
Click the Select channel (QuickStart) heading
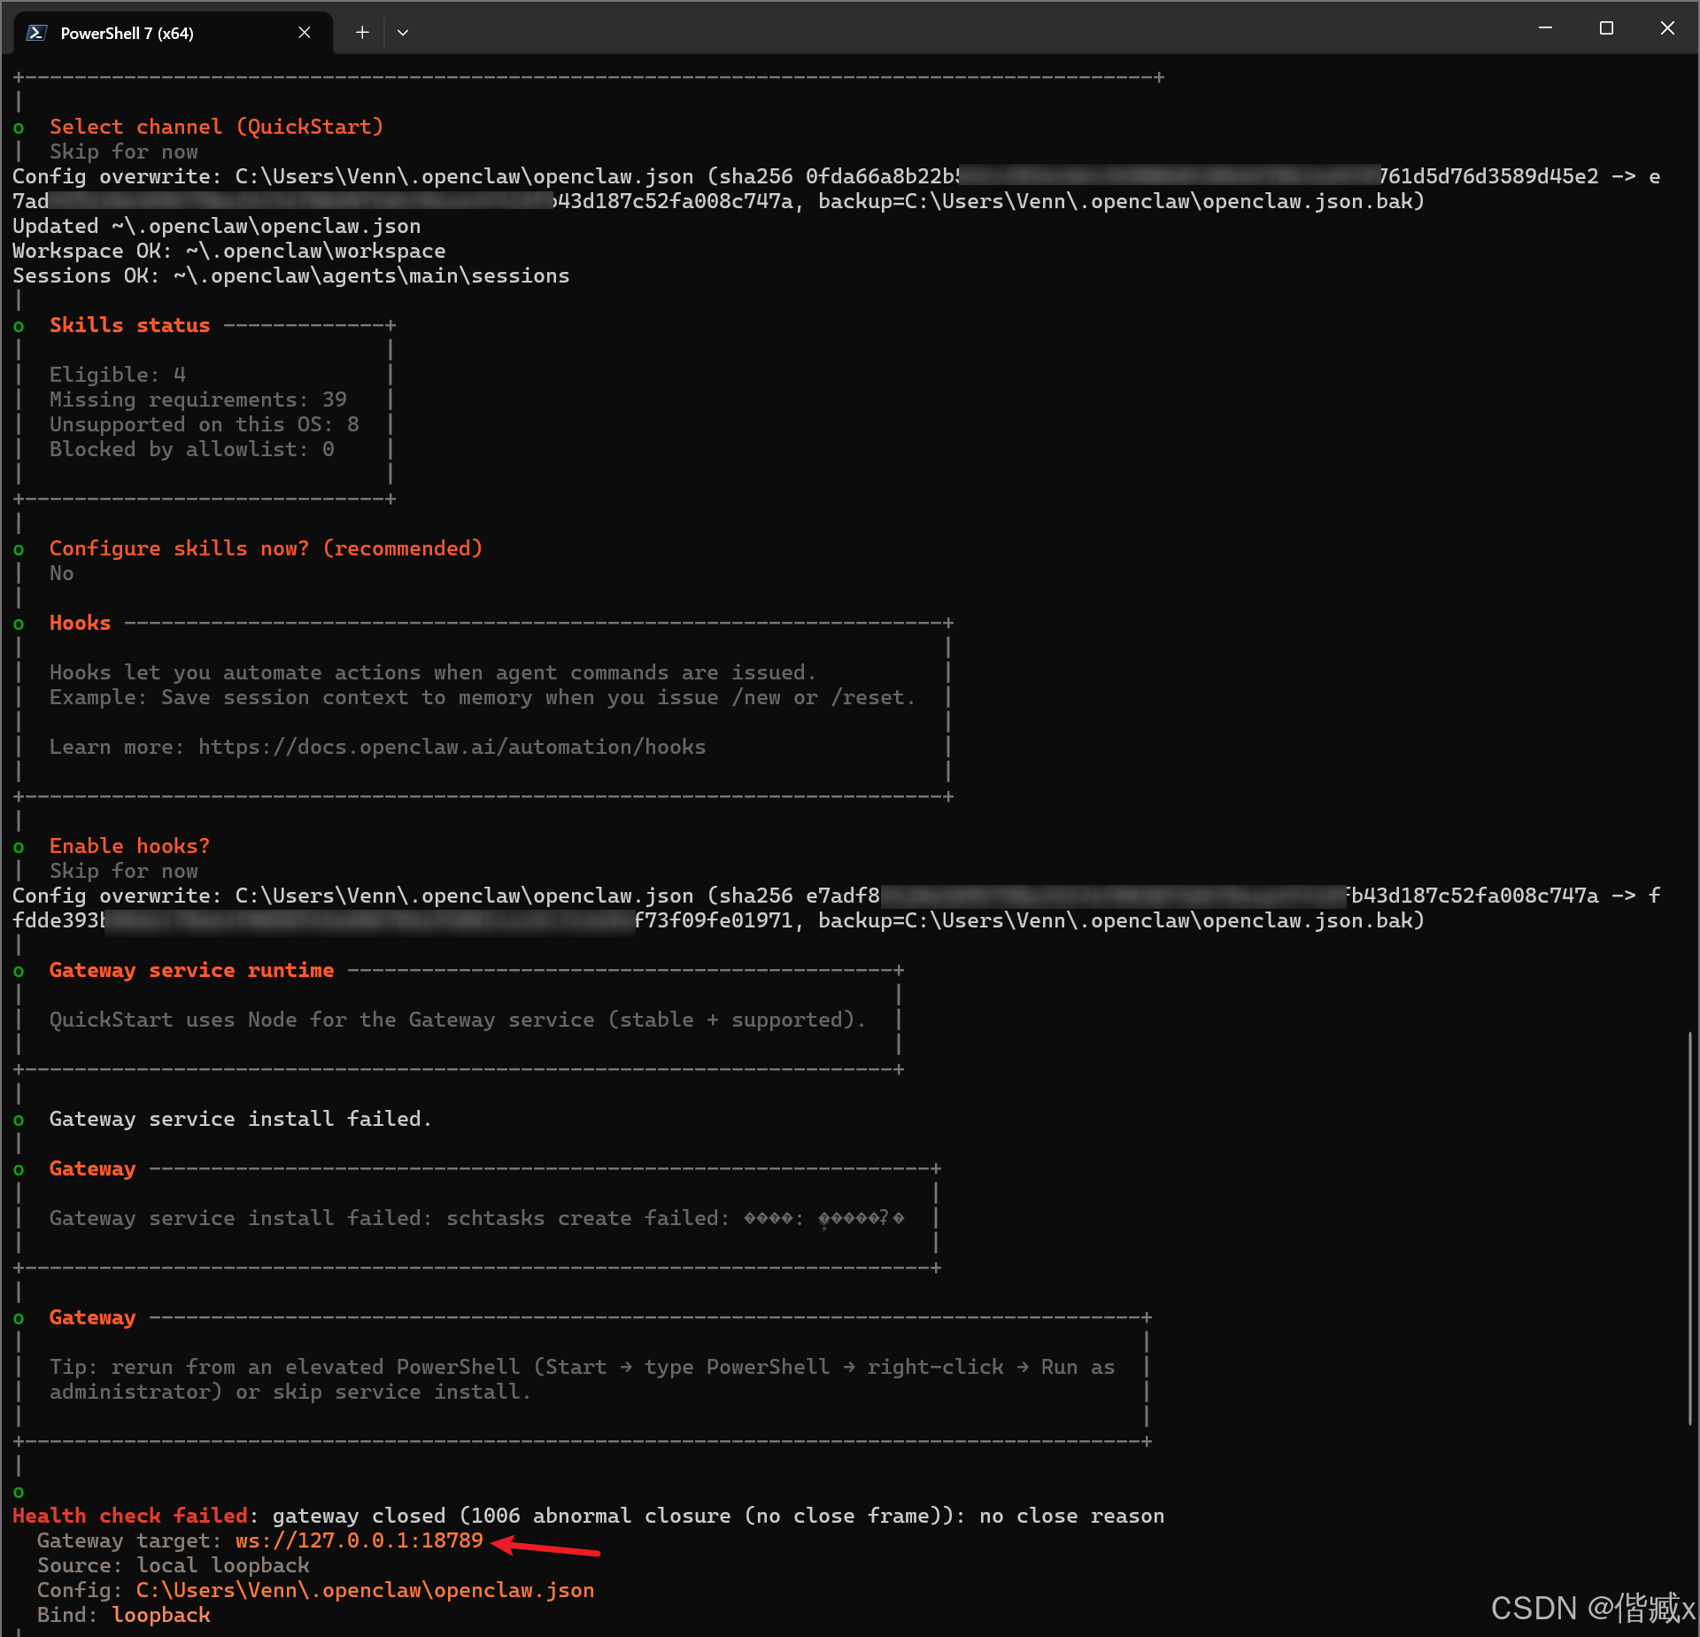[216, 127]
